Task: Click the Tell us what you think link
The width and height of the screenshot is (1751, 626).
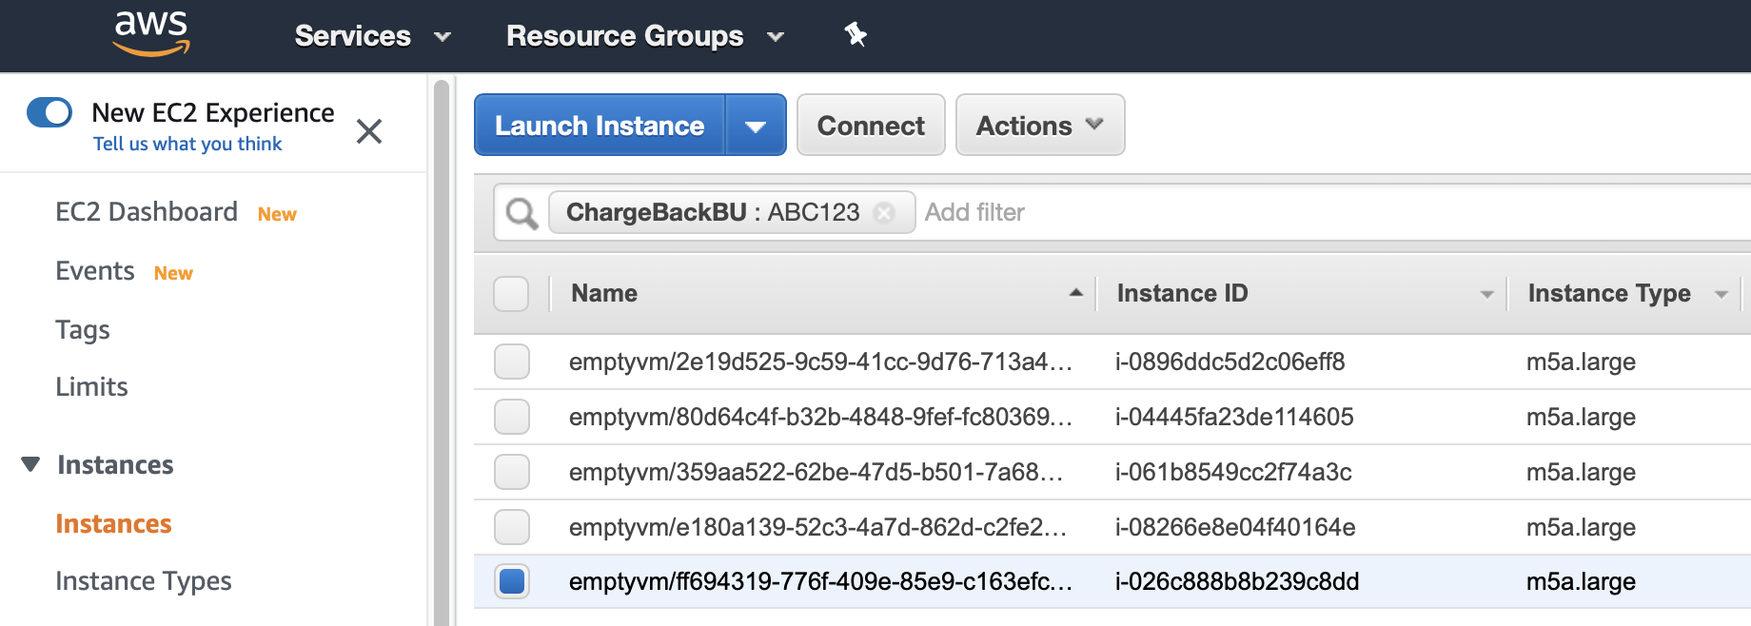Action: pyautogui.click(x=187, y=144)
